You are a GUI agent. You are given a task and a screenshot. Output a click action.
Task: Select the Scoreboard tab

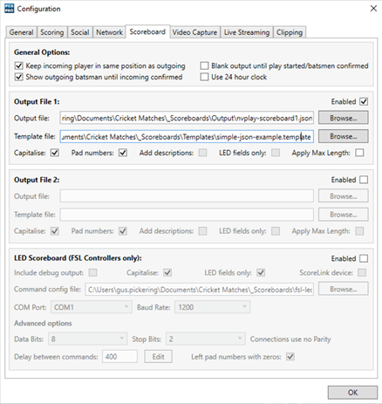[147, 31]
